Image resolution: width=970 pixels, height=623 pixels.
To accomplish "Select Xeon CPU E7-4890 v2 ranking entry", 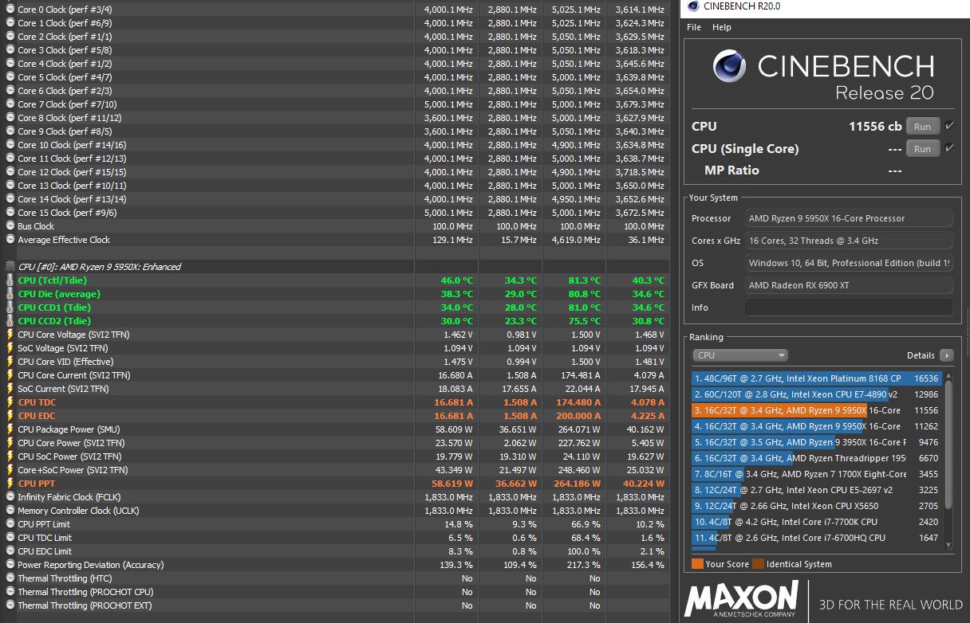I will click(816, 394).
